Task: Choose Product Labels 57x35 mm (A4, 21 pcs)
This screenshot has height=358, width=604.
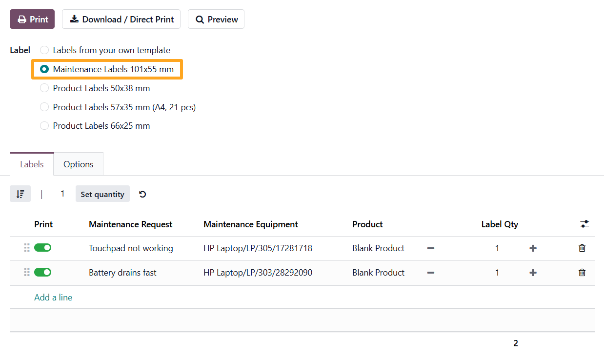Action: coord(44,107)
